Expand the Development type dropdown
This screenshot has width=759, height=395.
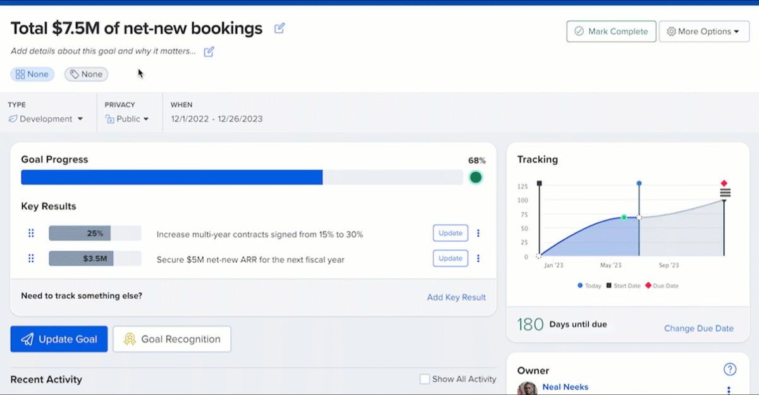point(46,119)
